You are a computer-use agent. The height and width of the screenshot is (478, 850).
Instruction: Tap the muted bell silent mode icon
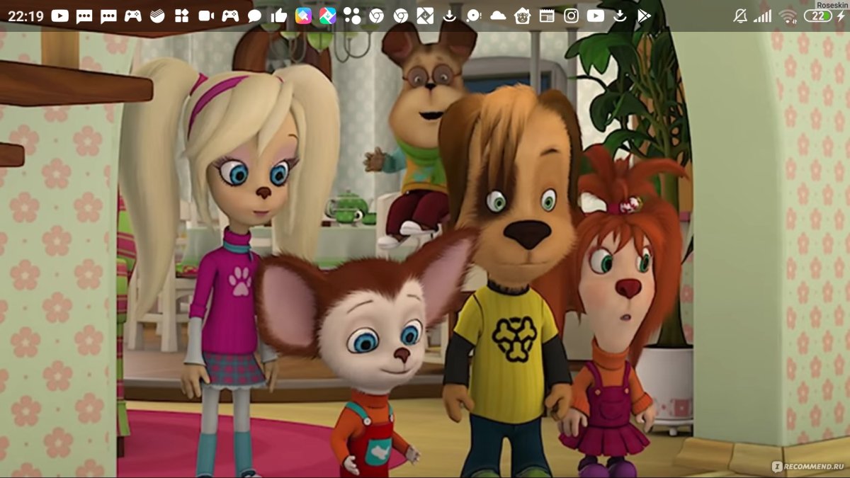pyautogui.click(x=740, y=16)
